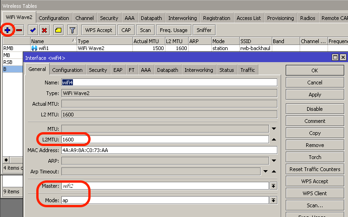Click the blue plus Add icon
The height and width of the screenshot is (217, 348).
pos(7,30)
